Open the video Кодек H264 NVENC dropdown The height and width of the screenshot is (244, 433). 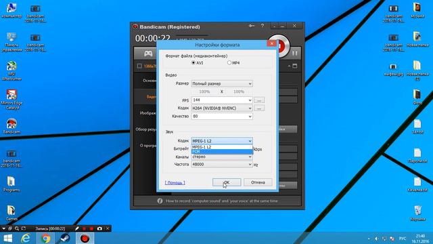pos(222,108)
